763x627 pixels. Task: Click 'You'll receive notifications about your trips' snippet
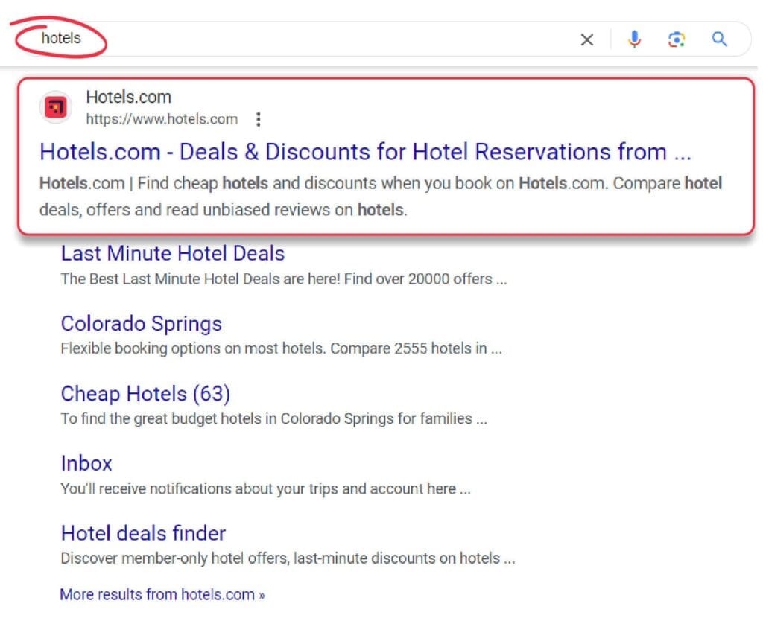coord(266,488)
